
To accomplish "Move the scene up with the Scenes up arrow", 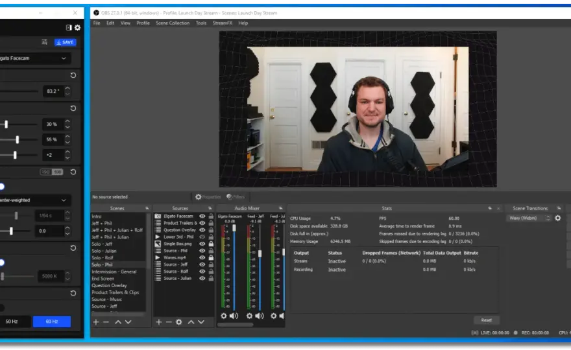I will point(118,322).
